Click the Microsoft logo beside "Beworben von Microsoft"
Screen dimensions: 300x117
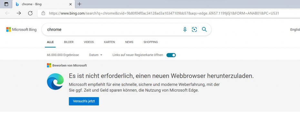point(49,65)
